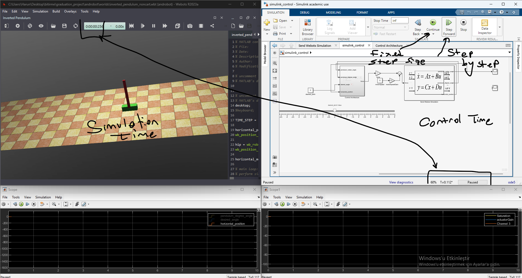Switch to the MODELING ribbon tab
Screen dimensions: 522x278
tap(333, 13)
